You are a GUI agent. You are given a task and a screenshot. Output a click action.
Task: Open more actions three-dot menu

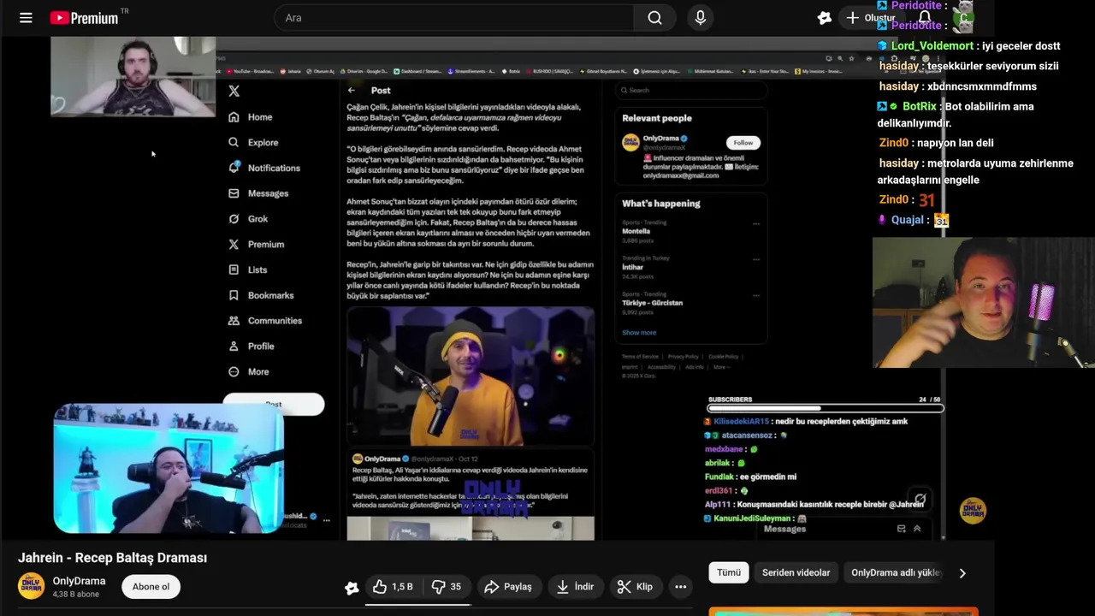pyautogui.click(x=680, y=587)
